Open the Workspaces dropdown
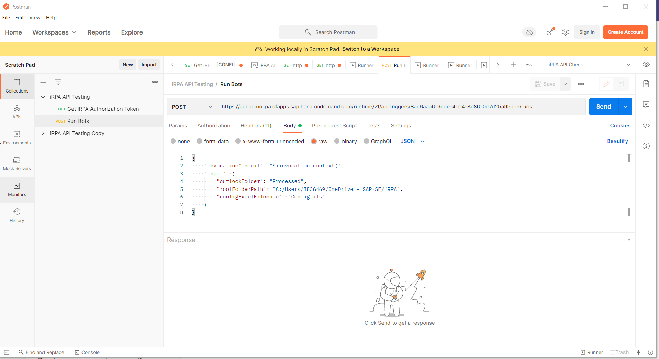The height and width of the screenshot is (359, 659). 54,32
